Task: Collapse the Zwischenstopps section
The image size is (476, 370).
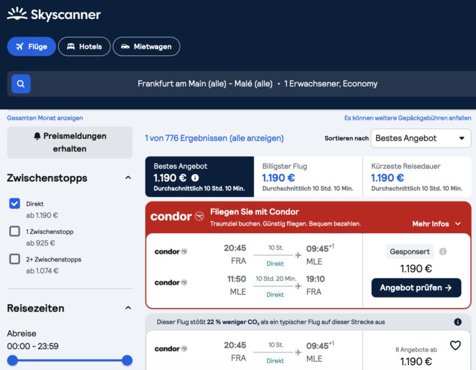Action: click(128, 177)
